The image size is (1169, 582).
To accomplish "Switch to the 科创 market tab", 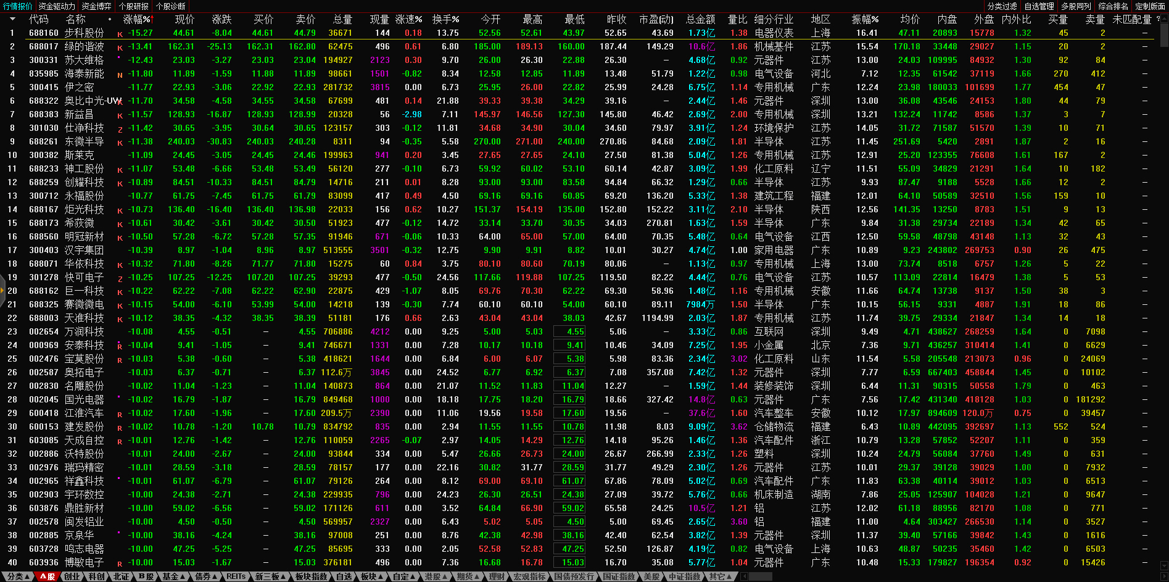I will [96, 576].
